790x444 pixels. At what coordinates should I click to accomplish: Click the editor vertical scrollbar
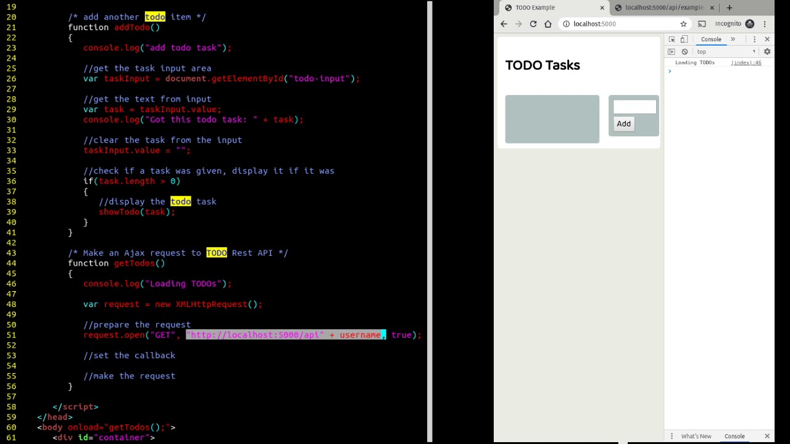point(430,222)
